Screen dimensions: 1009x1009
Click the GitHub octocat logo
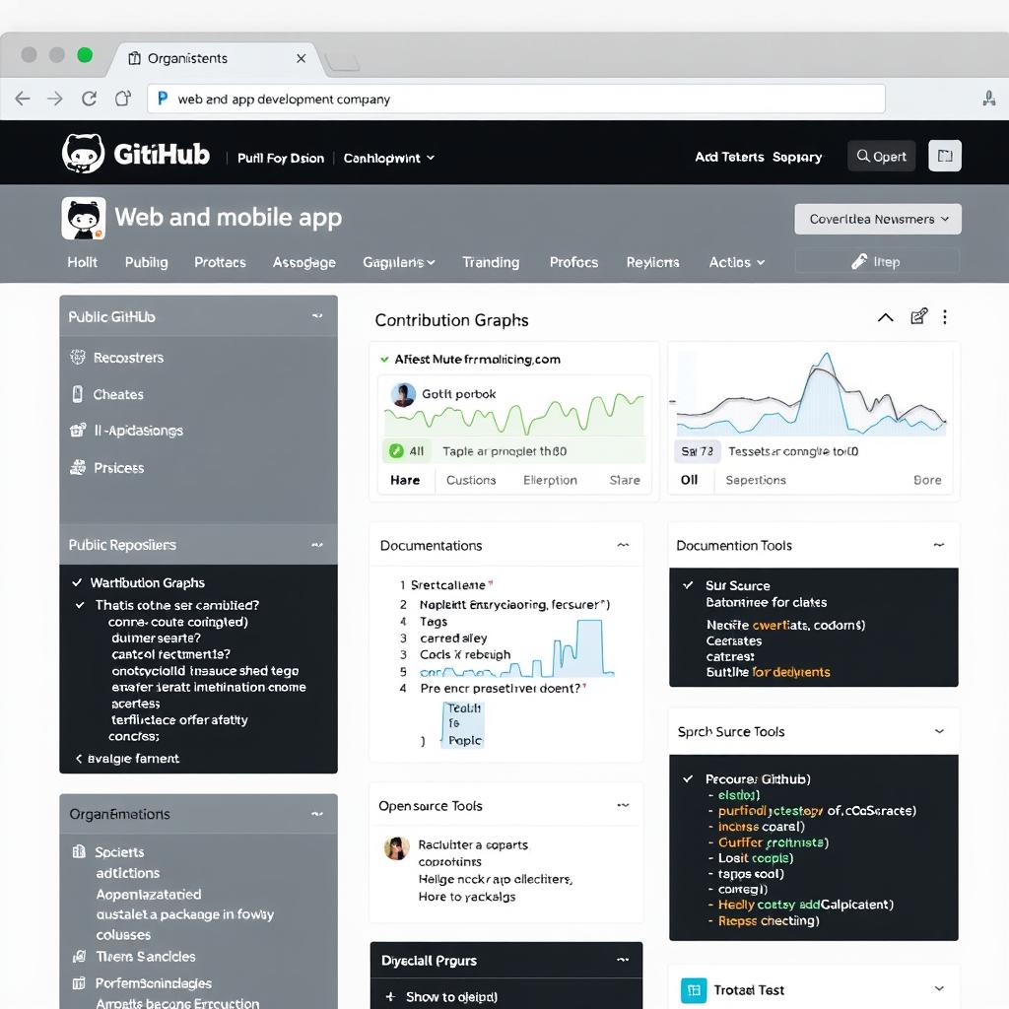coord(83,155)
